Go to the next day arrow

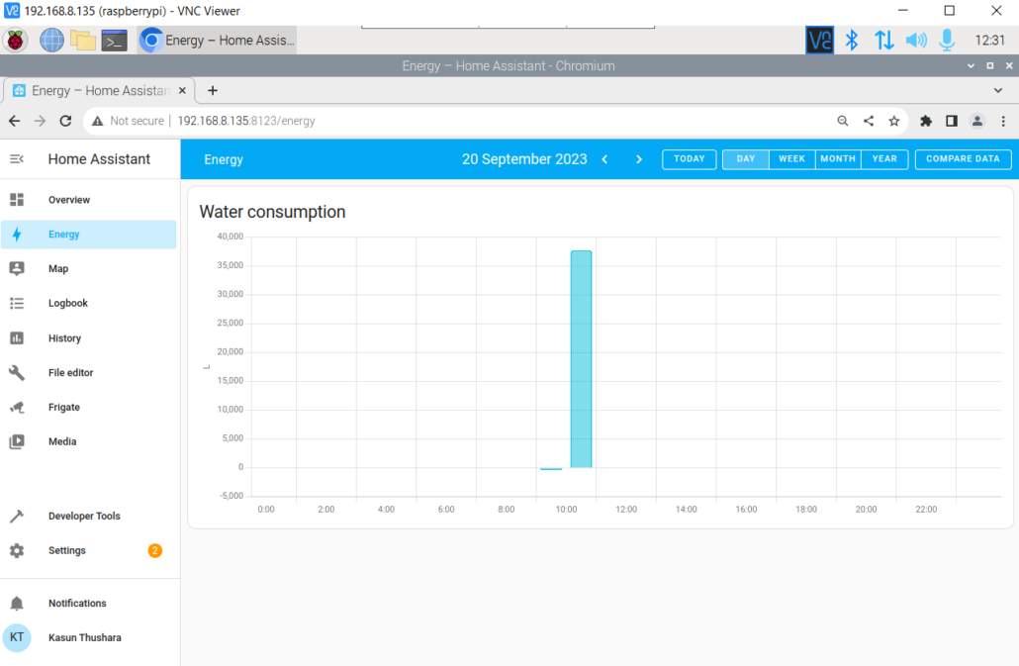pyautogui.click(x=639, y=159)
